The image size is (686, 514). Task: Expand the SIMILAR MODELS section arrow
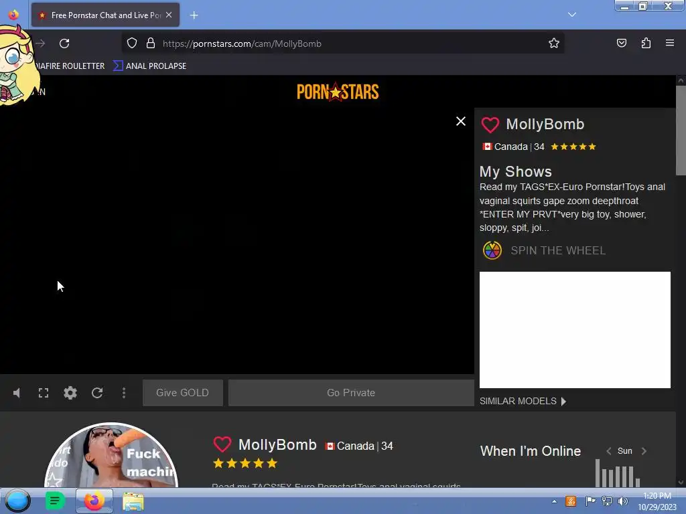click(x=564, y=402)
